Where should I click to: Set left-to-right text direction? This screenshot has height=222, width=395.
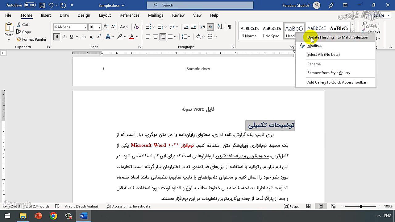pos(203,27)
